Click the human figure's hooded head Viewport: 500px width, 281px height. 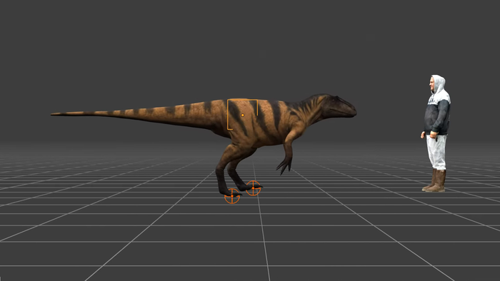(x=436, y=84)
